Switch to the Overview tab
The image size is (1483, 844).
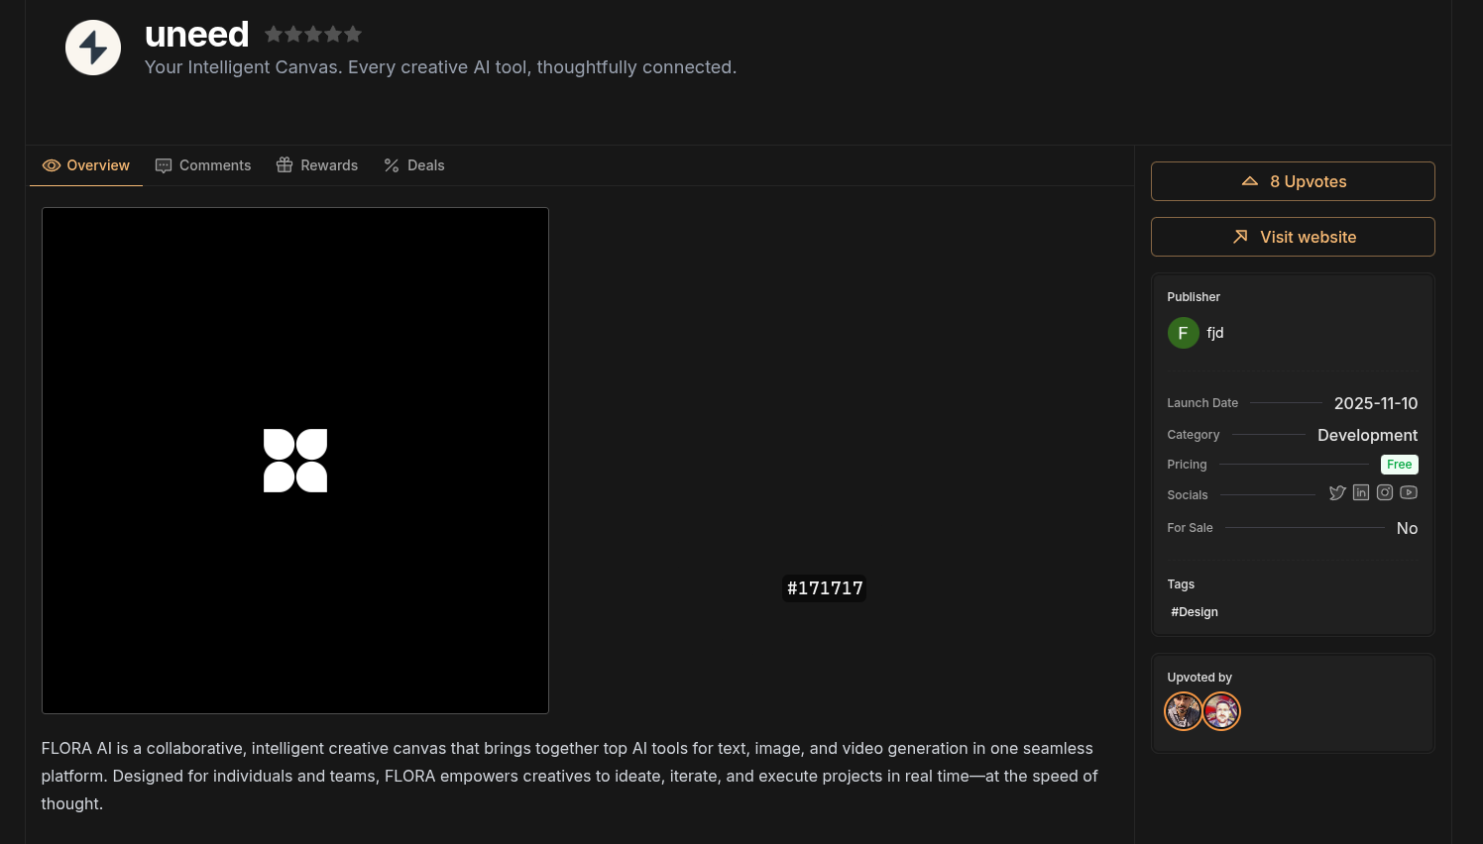pyautogui.click(x=86, y=165)
